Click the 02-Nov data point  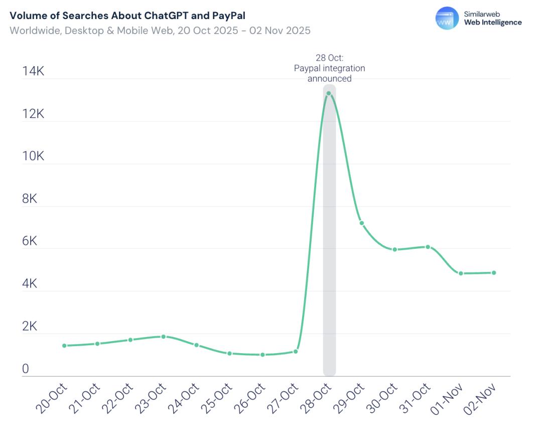pyautogui.click(x=494, y=272)
